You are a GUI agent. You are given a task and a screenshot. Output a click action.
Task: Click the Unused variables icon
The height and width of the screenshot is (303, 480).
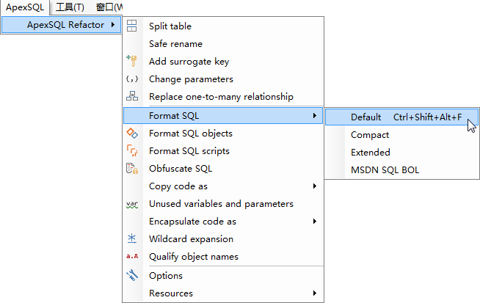pyautogui.click(x=132, y=204)
